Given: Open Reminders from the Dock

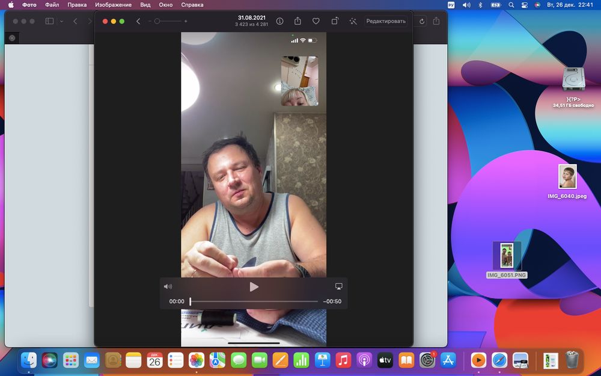Looking at the screenshot, I should 175,360.
